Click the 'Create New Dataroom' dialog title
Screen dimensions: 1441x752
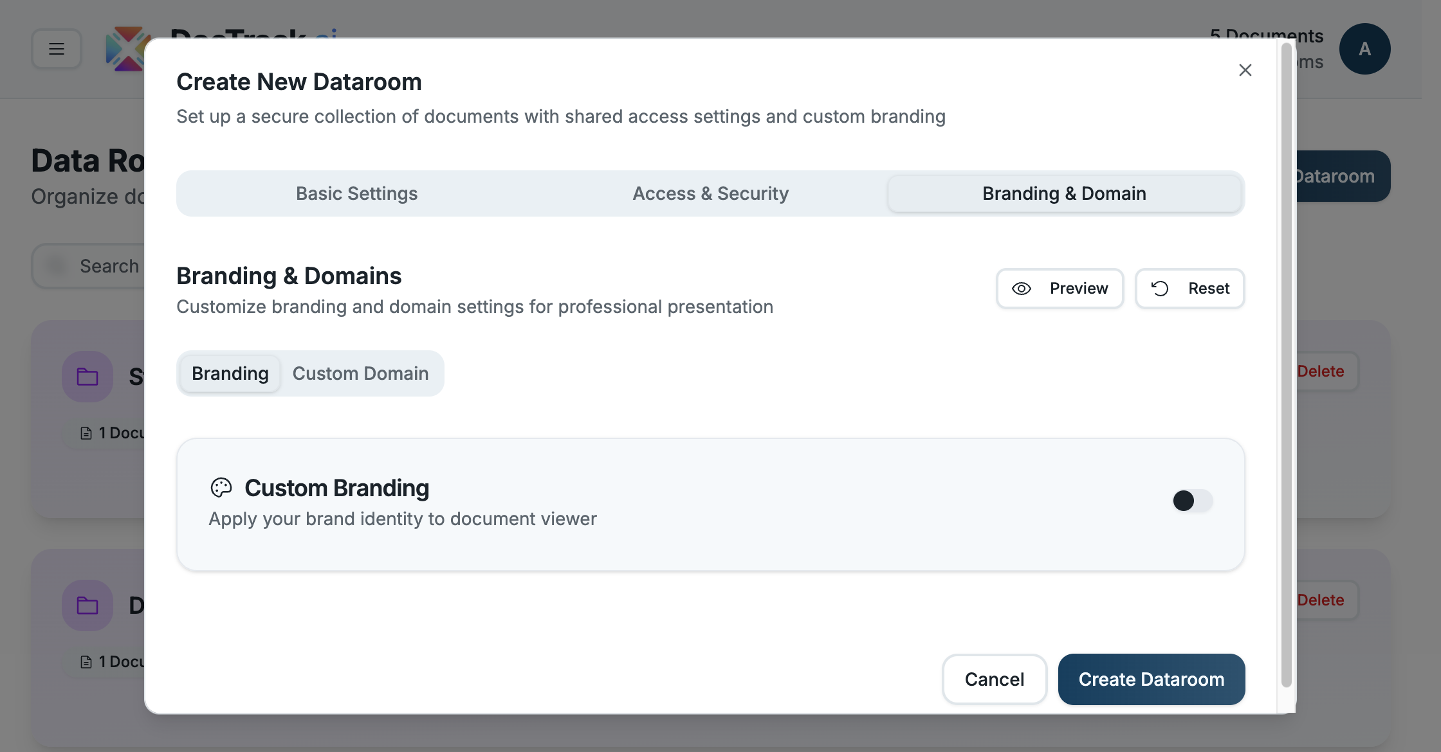pyautogui.click(x=299, y=82)
